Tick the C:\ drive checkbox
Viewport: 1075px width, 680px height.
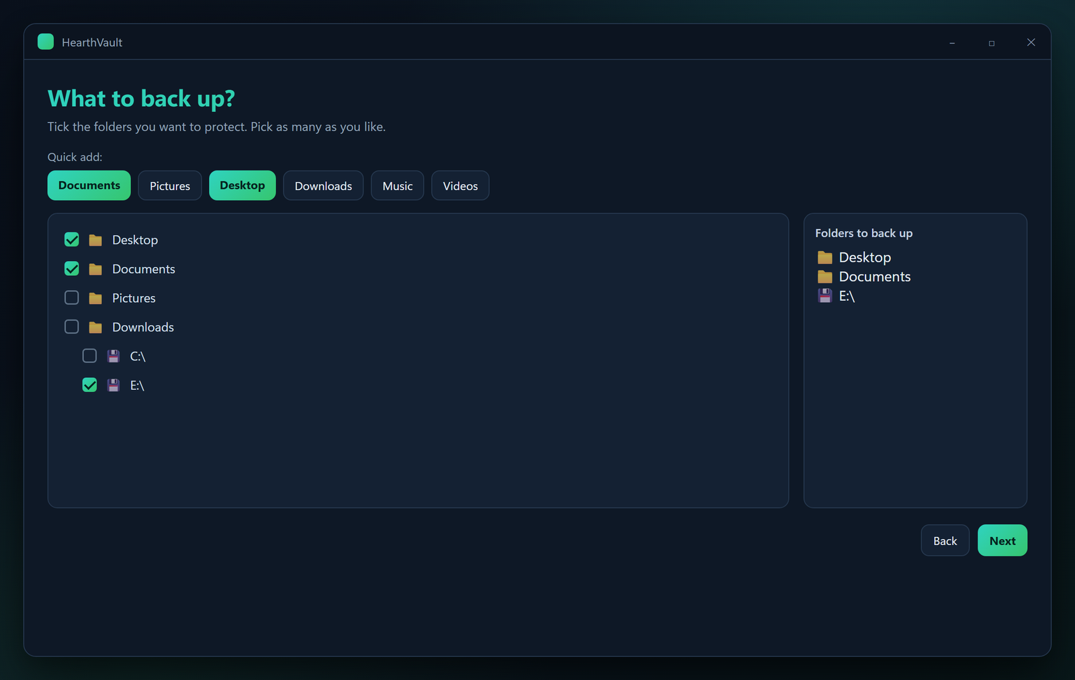coord(89,356)
